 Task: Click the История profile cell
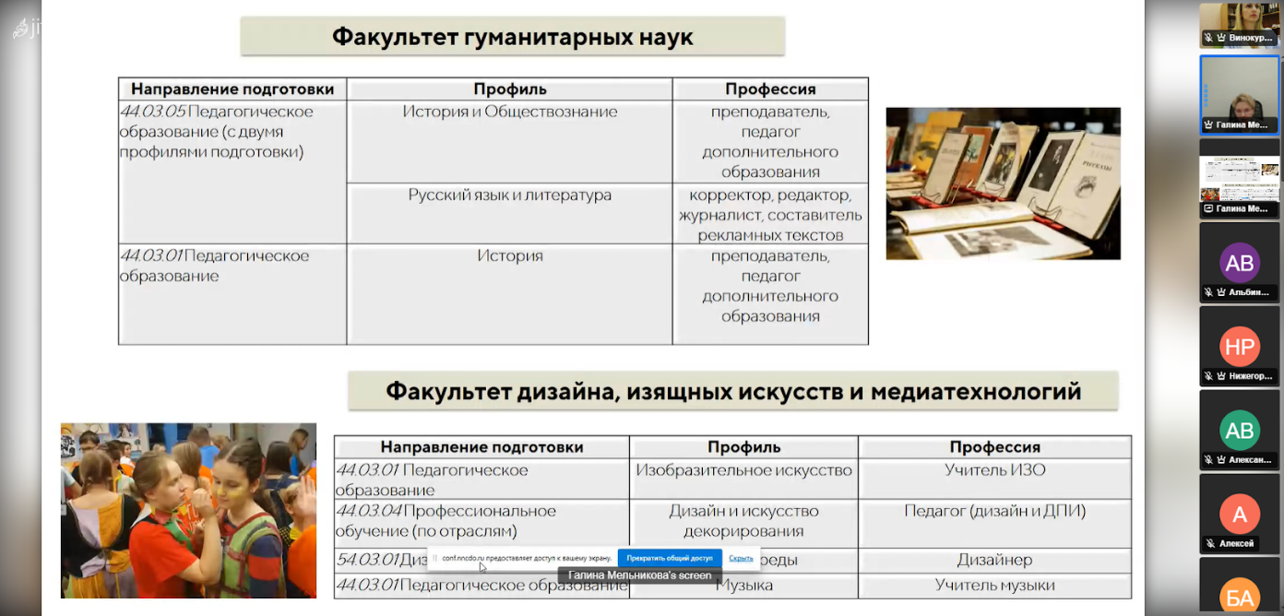510,294
